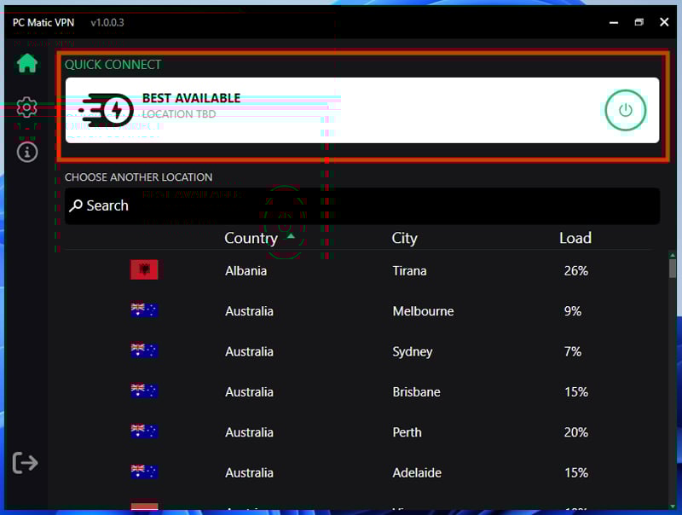Sort list by City column header
This screenshot has height=515, width=682.
pos(404,238)
